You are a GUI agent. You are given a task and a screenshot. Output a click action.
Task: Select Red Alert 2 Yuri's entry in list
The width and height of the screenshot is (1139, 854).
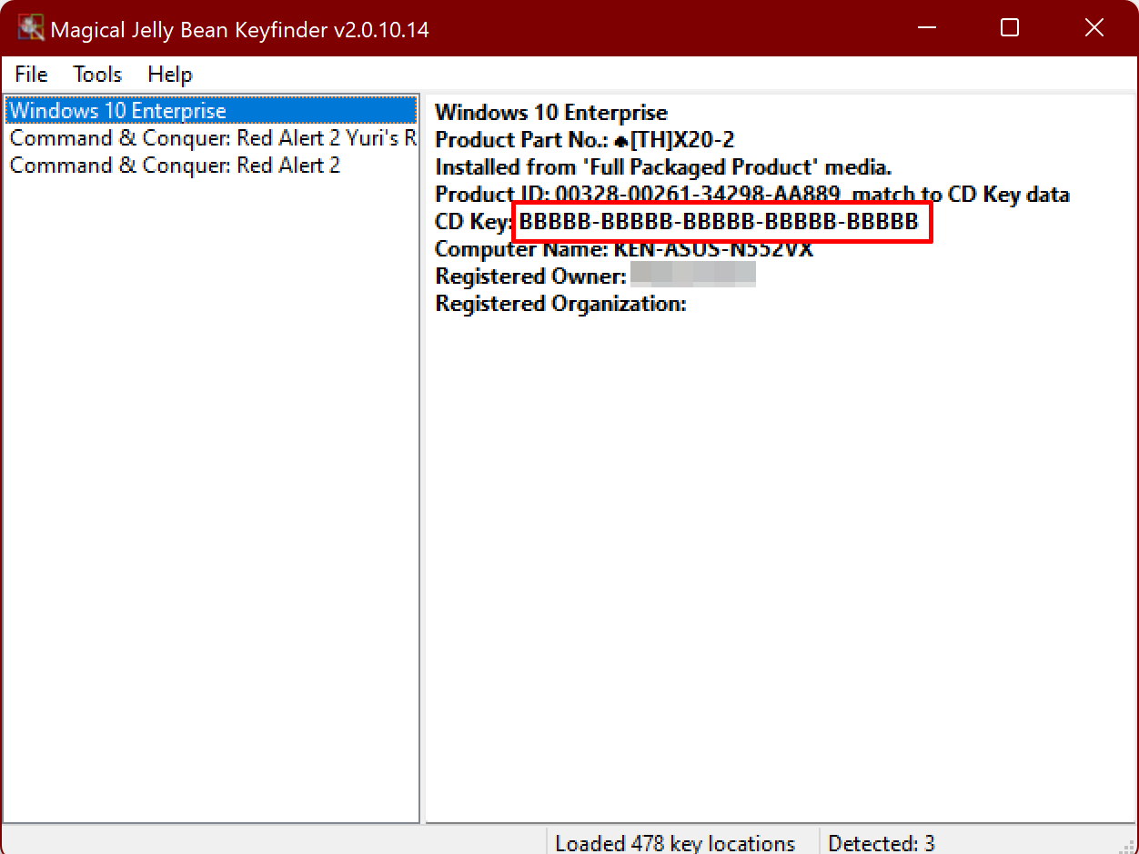point(213,138)
